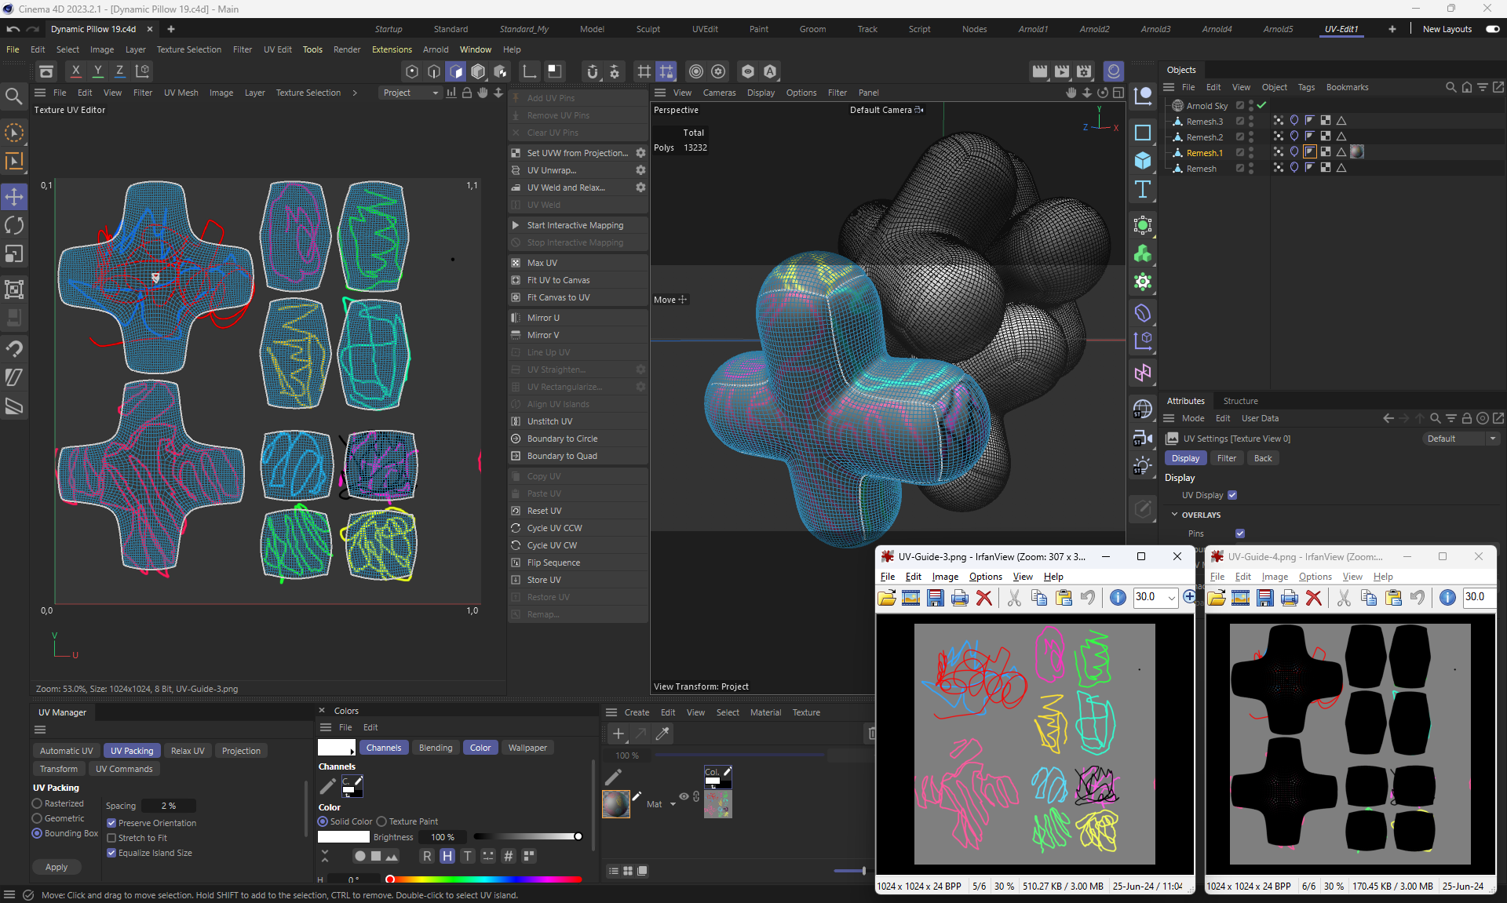Screen dimensions: 1507x903
Task: Click the Apply button in UV Packing
Action: pos(57,867)
